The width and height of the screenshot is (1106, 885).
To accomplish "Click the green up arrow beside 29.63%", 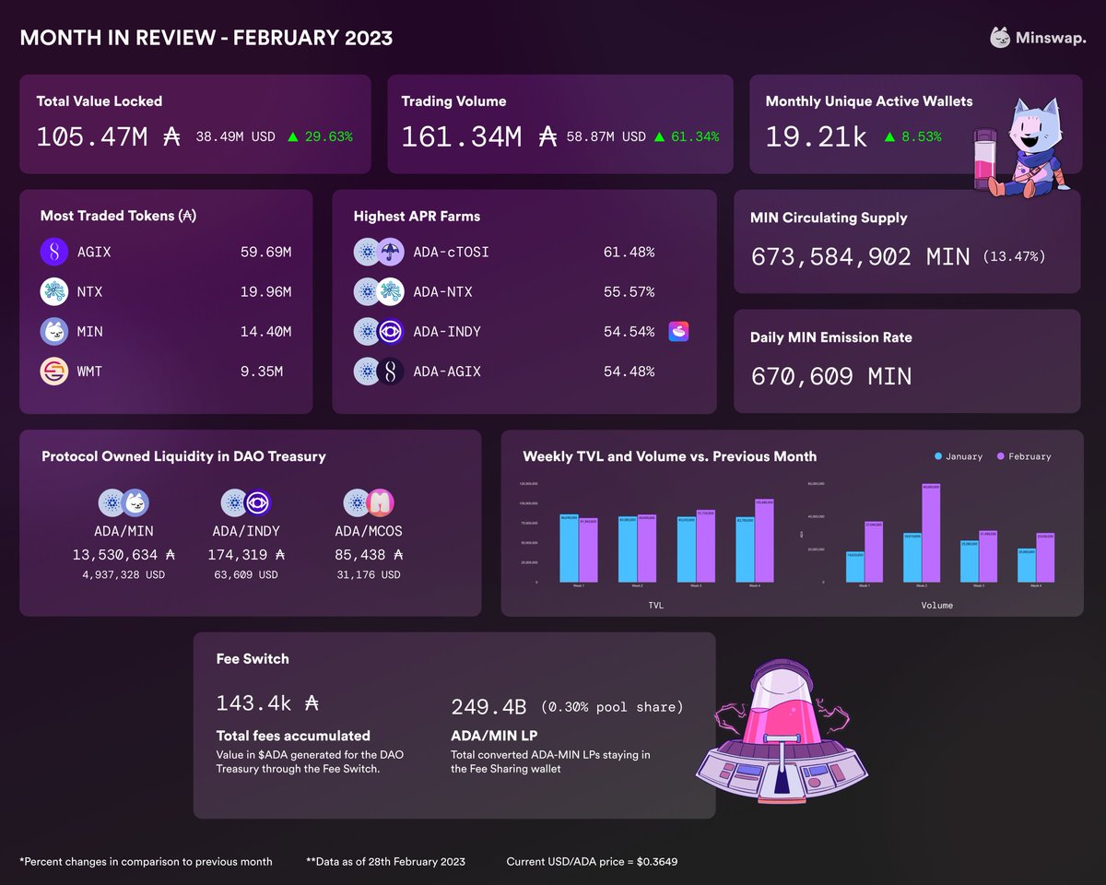I will [293, 136].
